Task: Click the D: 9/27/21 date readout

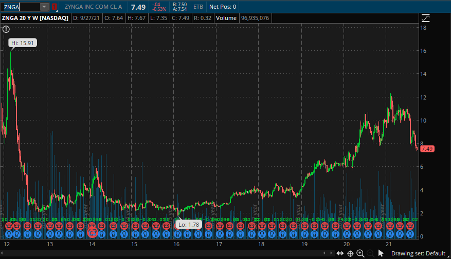Action: (86, 18)
